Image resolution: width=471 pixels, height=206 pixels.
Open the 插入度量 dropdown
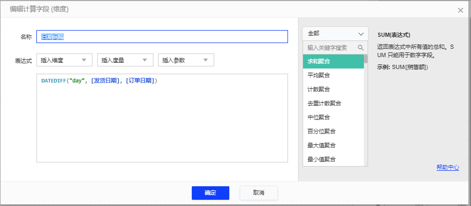coord(125,60)
